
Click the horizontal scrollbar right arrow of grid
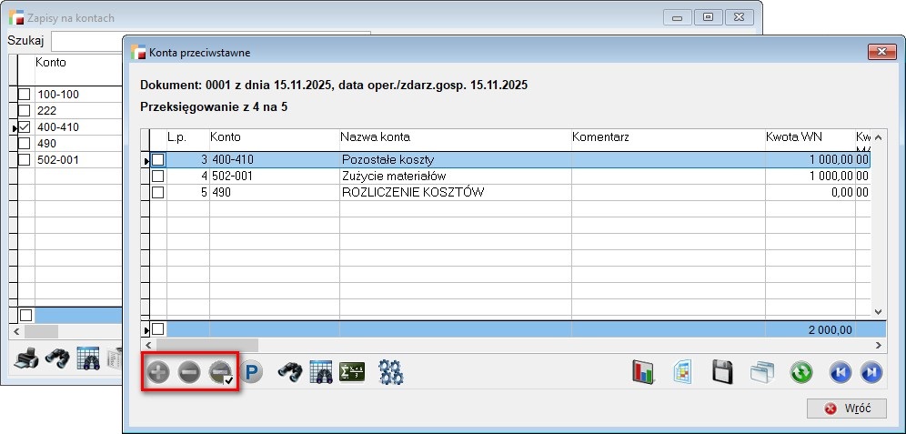tap(879, 346)
